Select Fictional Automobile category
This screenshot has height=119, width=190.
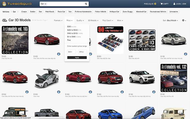(x=83, y=12)
